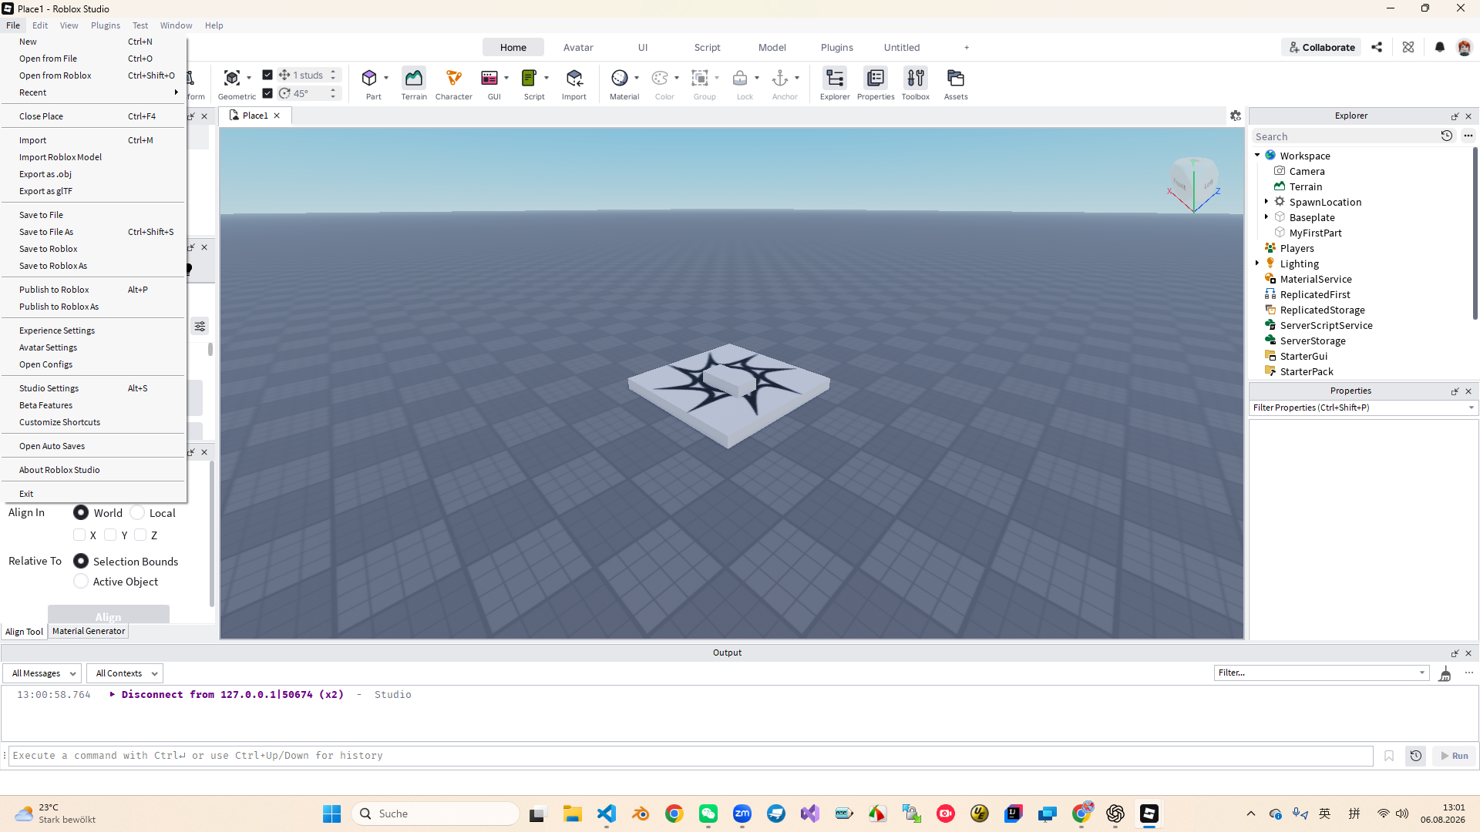Open the notifications bell
1480x832 pixels.
tap(1439, 47)
